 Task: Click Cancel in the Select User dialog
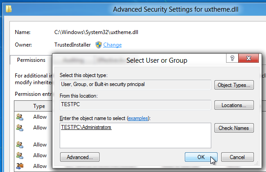coord(237,157)
